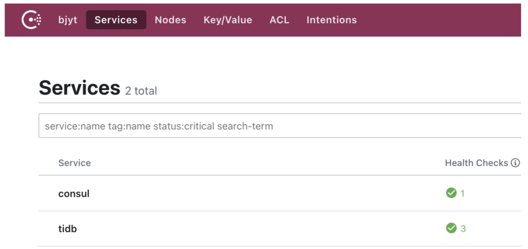This screenshot has height=249, width=528.
Task: Click the Service column header
Action: tap(75, 163)
